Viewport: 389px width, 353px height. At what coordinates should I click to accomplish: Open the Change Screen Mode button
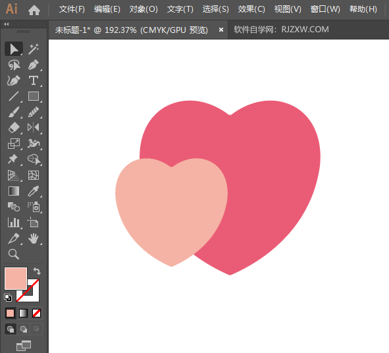(24, 346)
